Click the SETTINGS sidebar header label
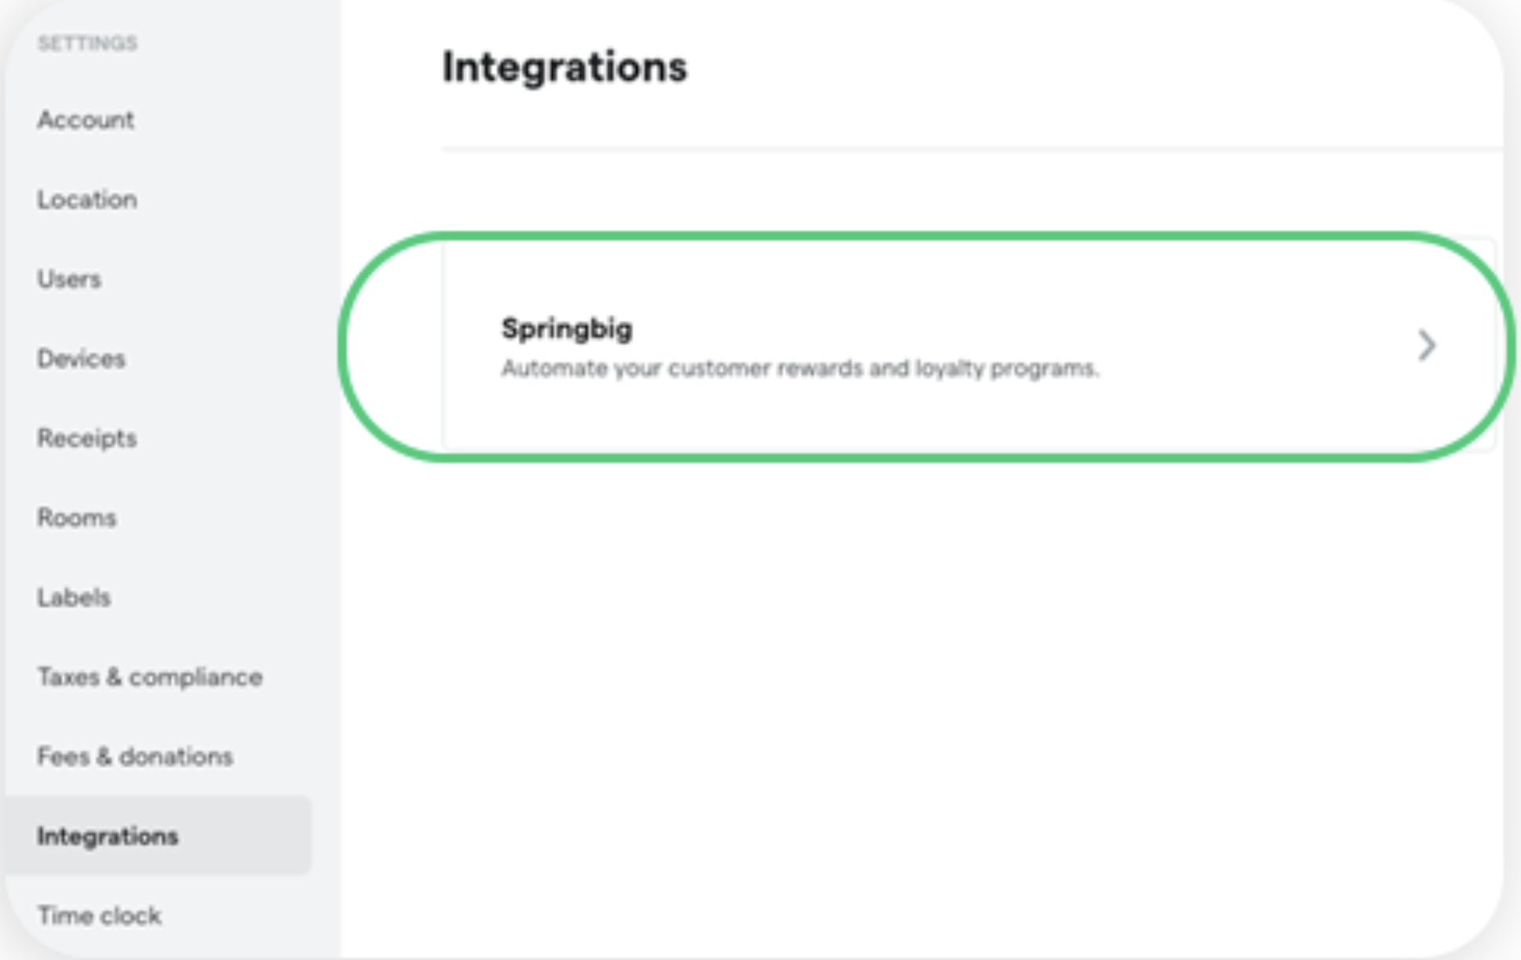1521x960 pixels. (87, 43)
